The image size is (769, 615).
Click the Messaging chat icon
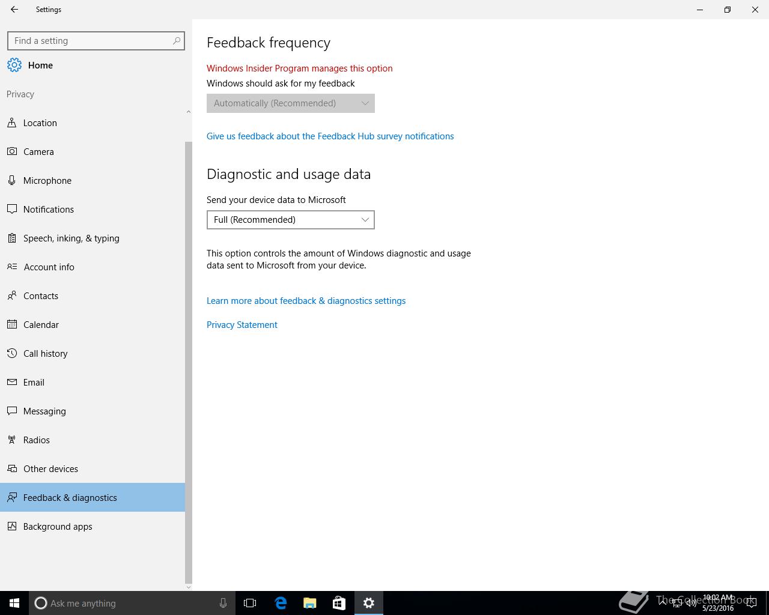(12, 411)
